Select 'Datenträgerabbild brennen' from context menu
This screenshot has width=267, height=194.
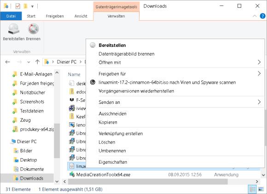coord(127,54)
